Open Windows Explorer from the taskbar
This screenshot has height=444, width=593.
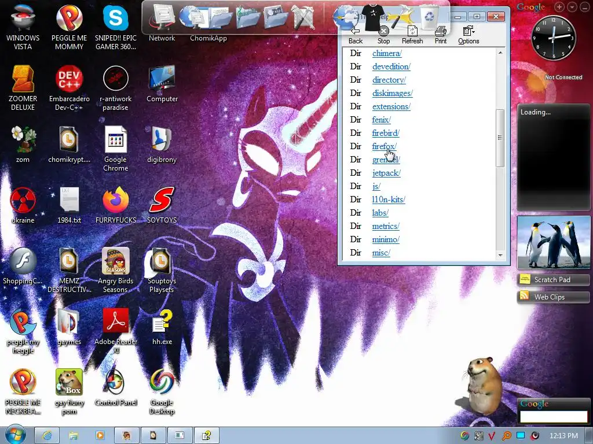[x=74, y=435]
